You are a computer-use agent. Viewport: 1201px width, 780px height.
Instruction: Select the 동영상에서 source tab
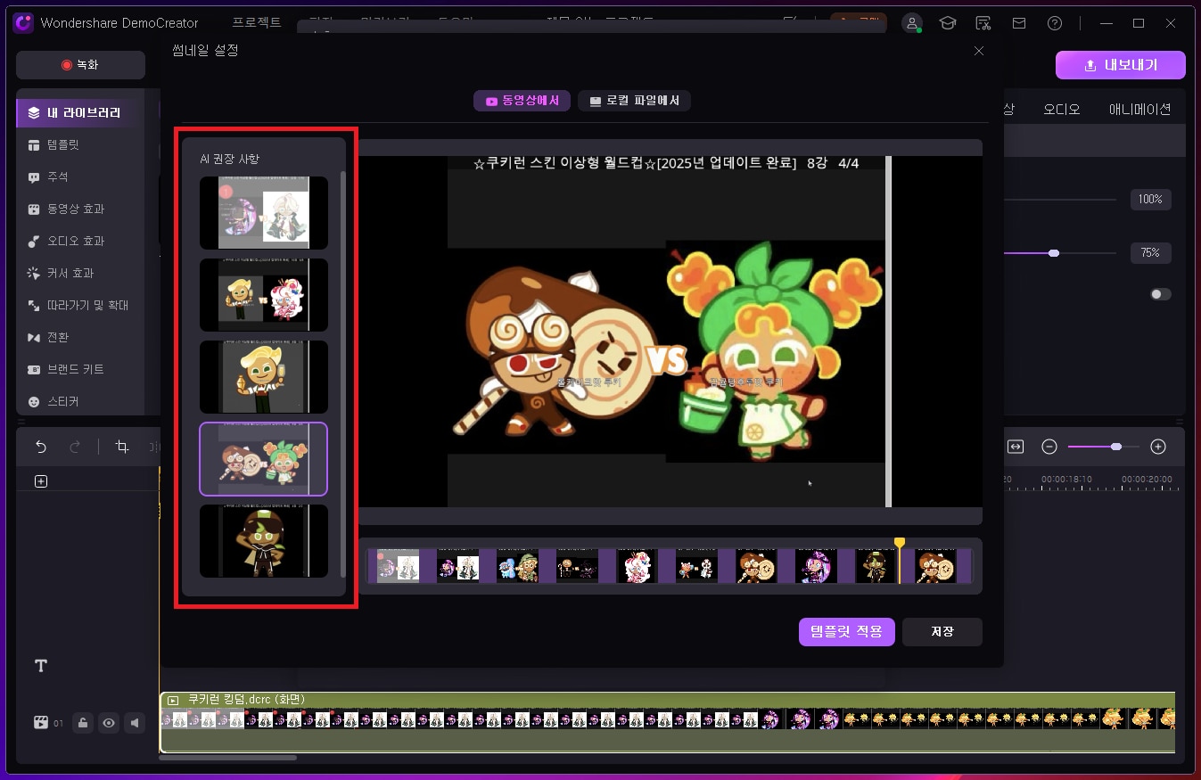pos(522,101)
